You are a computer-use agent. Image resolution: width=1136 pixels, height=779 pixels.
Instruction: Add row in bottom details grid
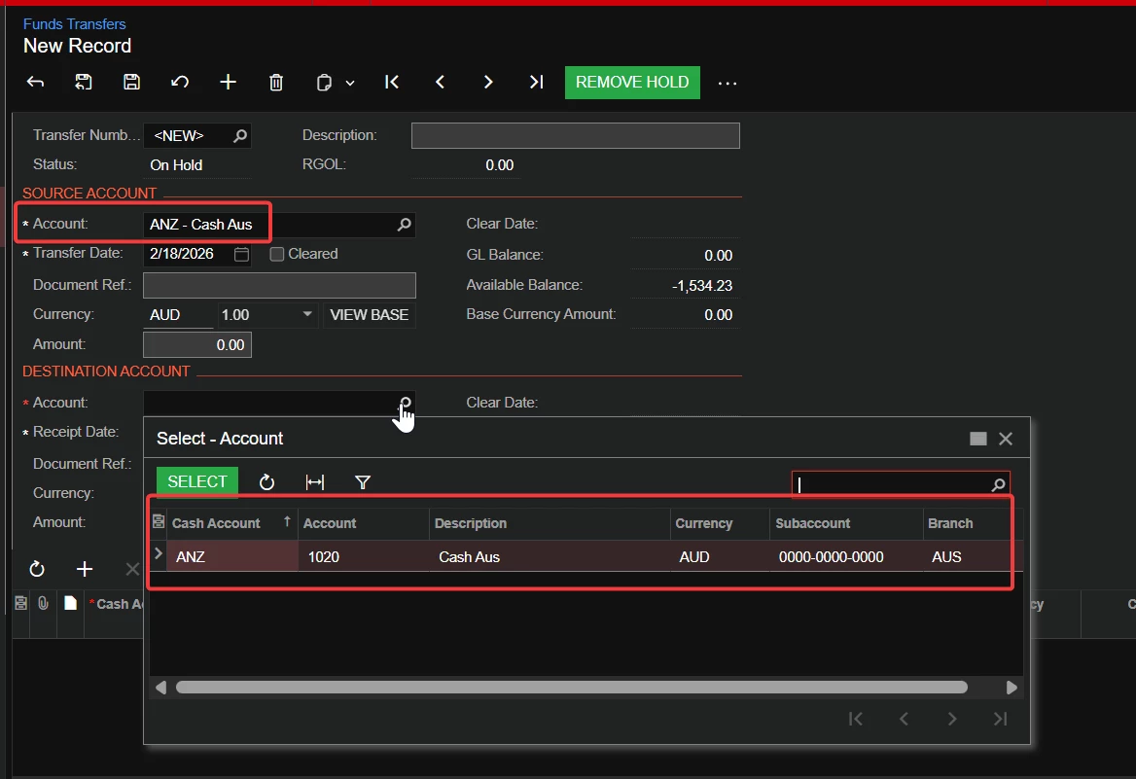pos(85,570)
